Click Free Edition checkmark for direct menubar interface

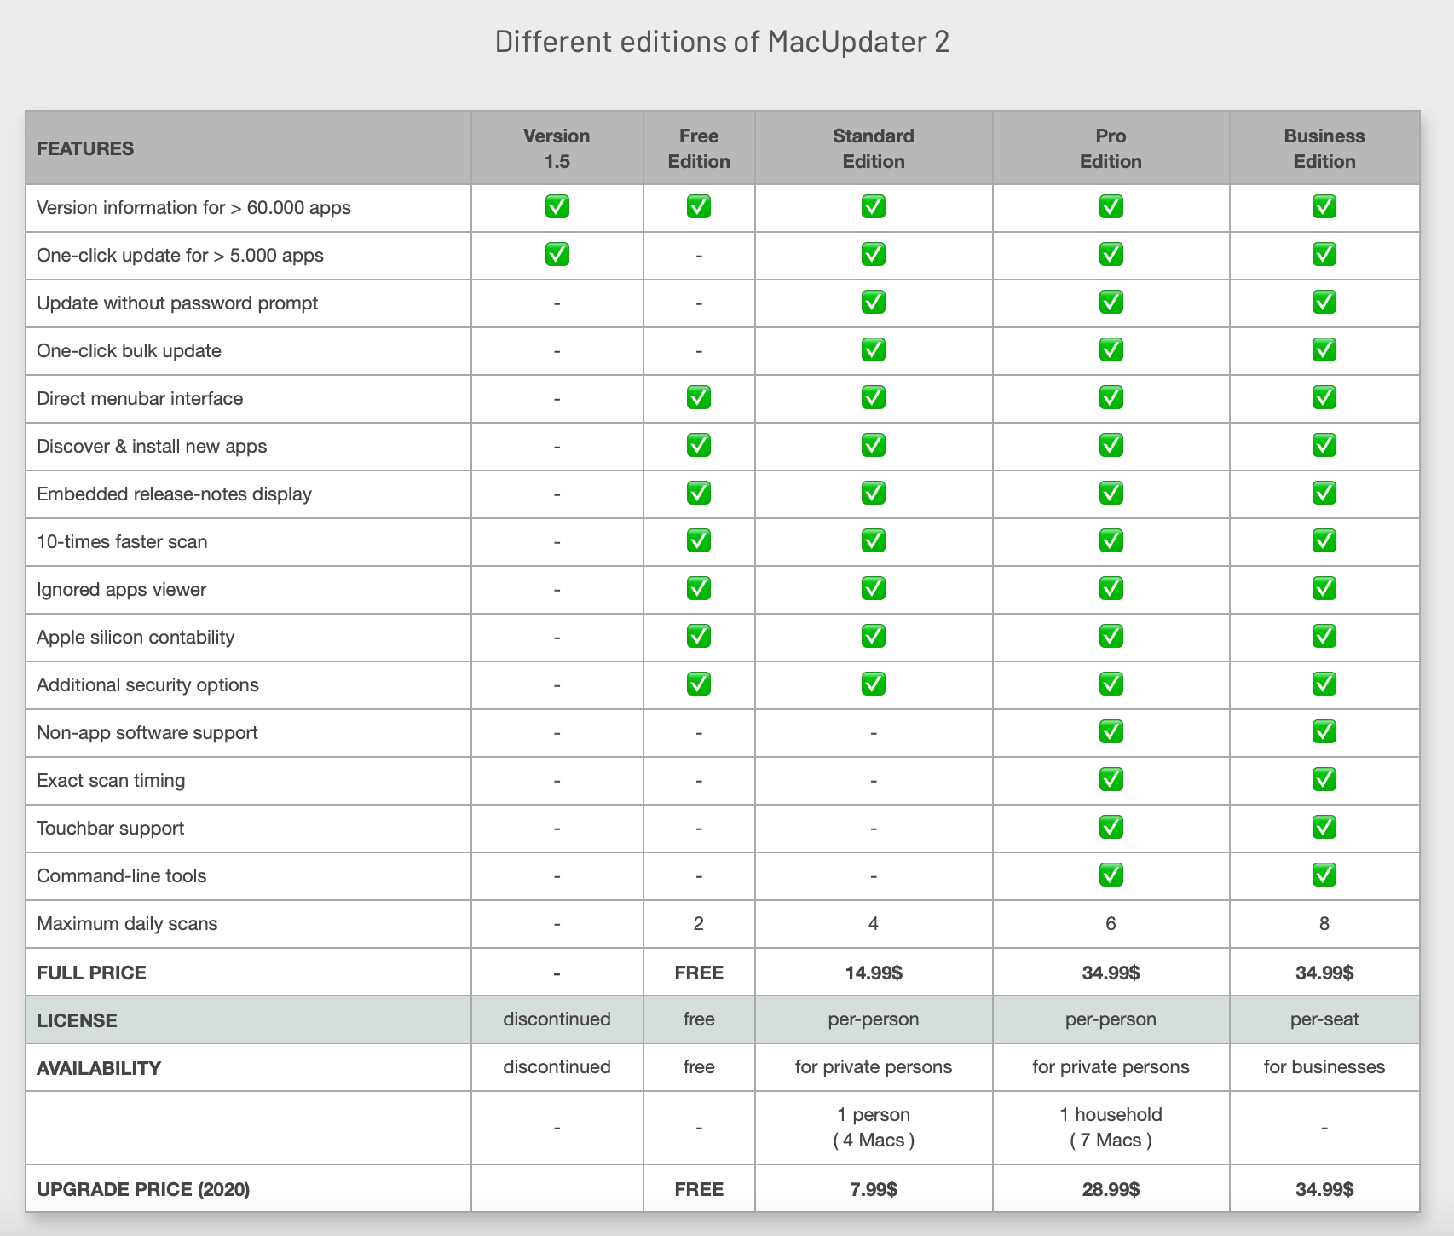tap(699, 398)
